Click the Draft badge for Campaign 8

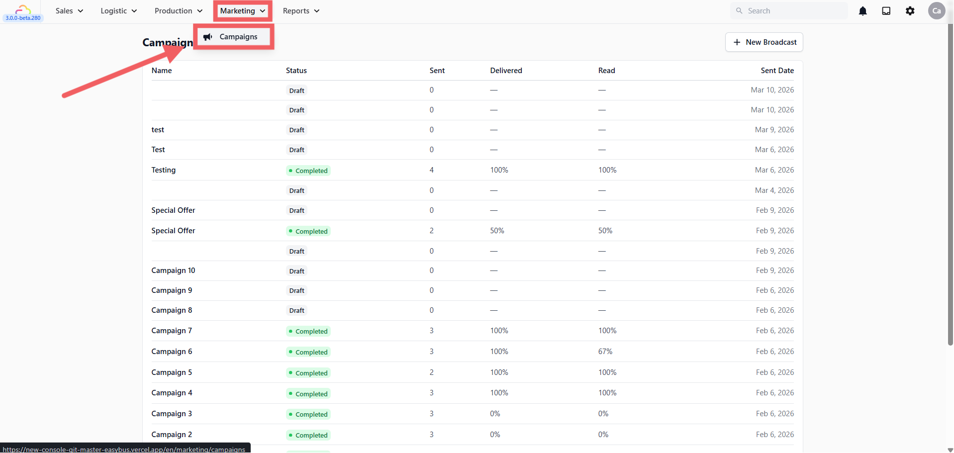[x=297, y=310]
